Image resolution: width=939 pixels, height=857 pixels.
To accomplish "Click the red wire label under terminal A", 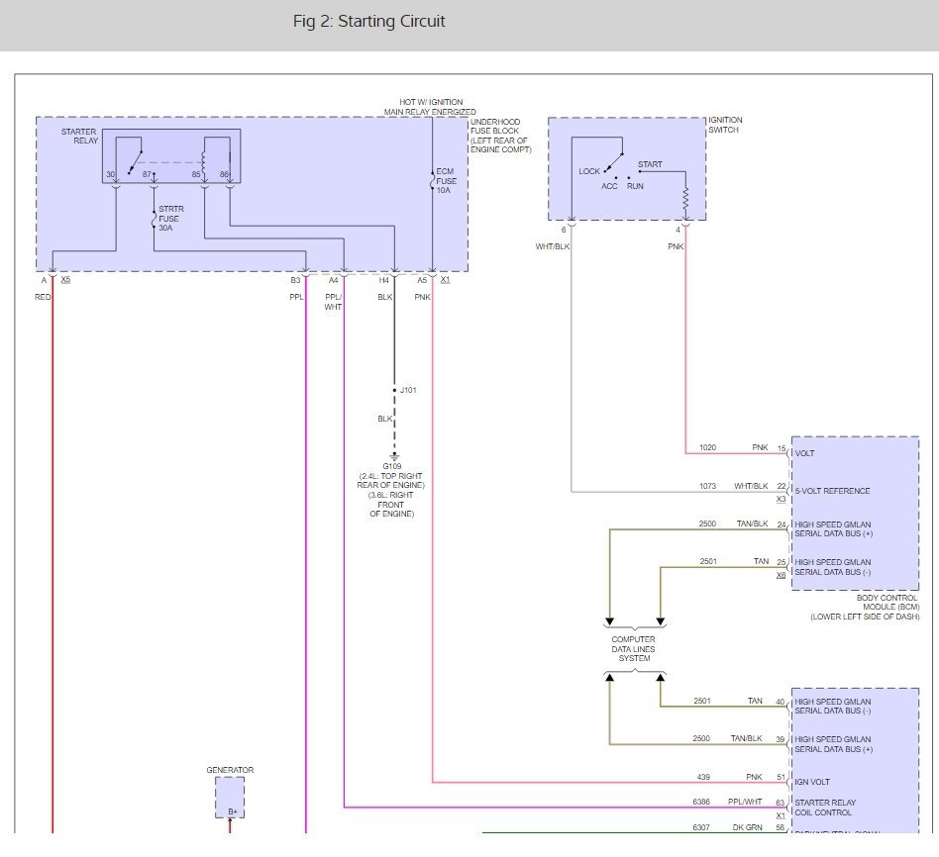I will (43, 297).
